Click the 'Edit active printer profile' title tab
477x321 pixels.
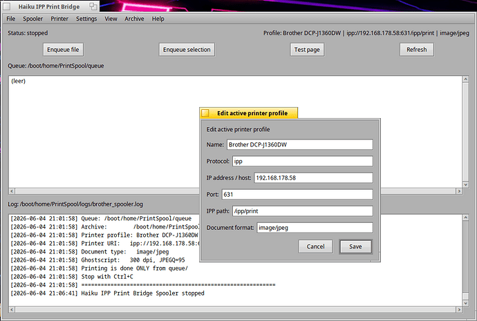tap(249, 113)
